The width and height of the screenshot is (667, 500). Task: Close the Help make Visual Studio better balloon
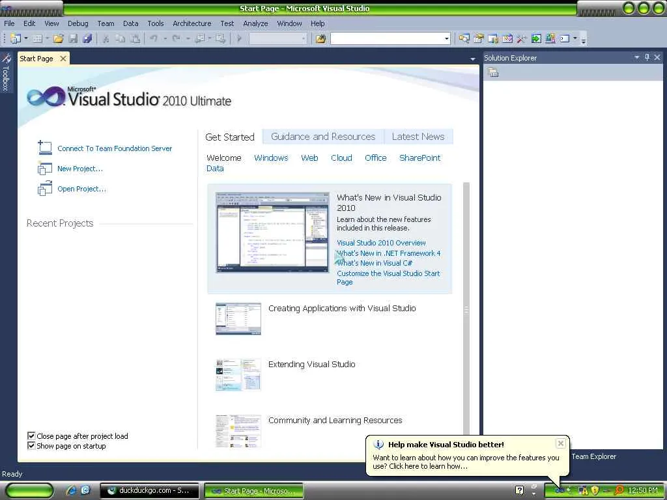tap(561, 443)
